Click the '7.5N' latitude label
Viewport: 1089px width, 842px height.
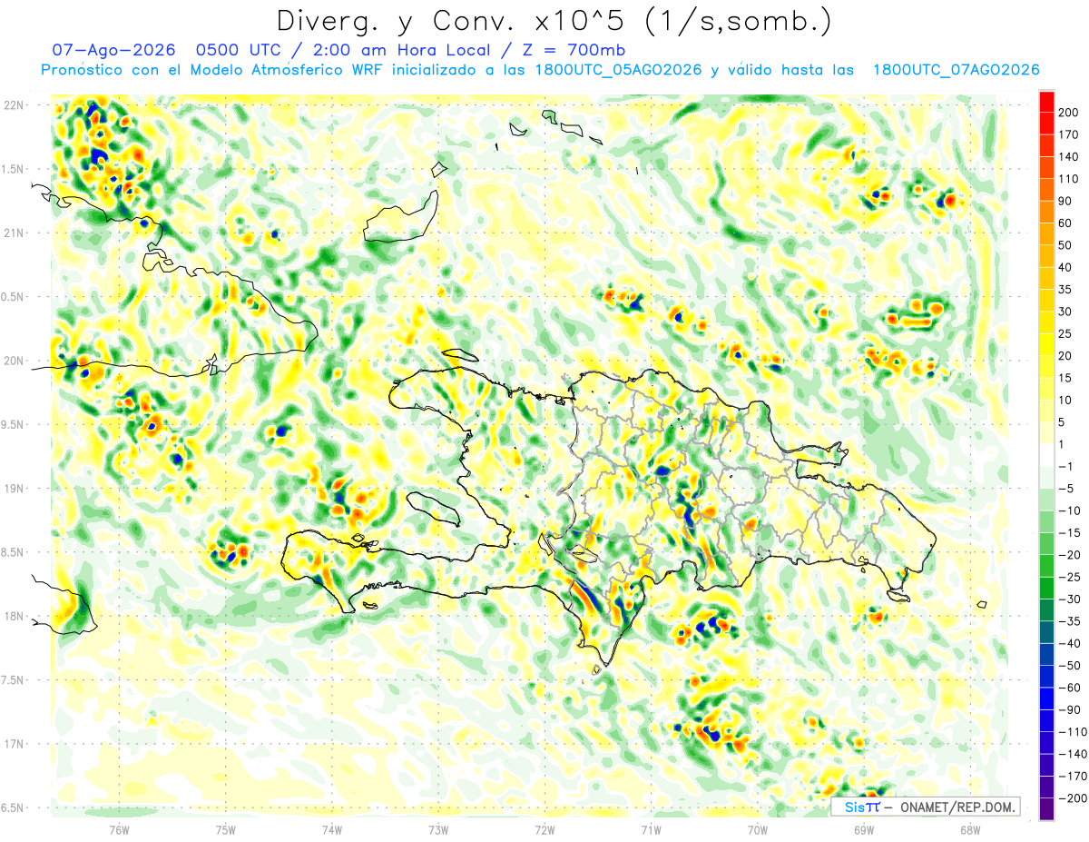[x=14, y=680]
